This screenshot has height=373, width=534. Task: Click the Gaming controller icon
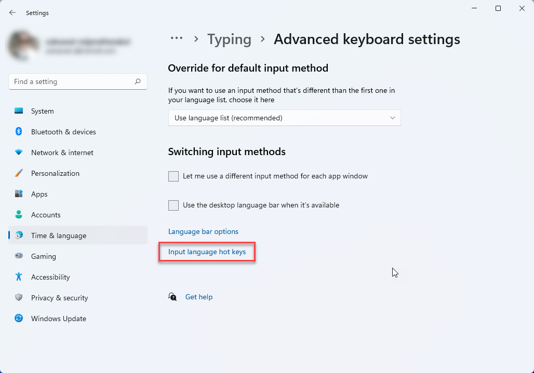point(19,256)
